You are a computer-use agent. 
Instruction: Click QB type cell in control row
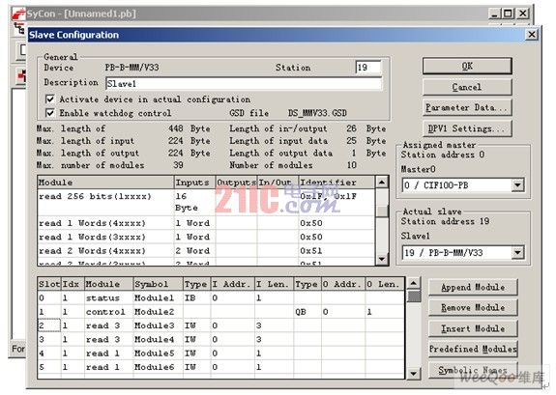307,312
